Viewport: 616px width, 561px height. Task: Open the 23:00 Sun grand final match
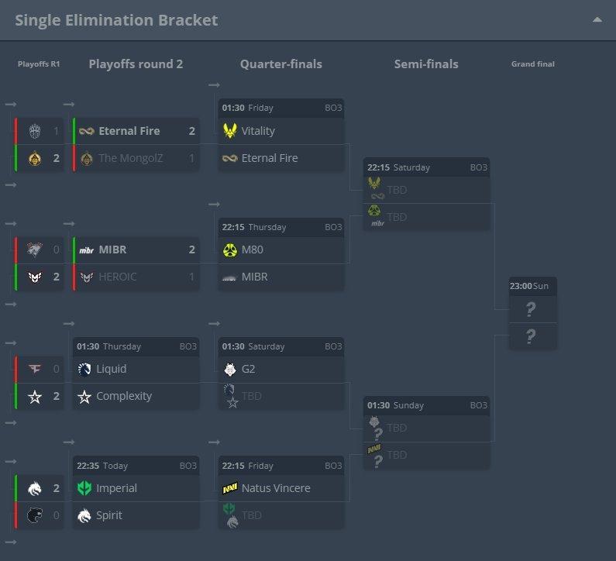pos(533,313)
